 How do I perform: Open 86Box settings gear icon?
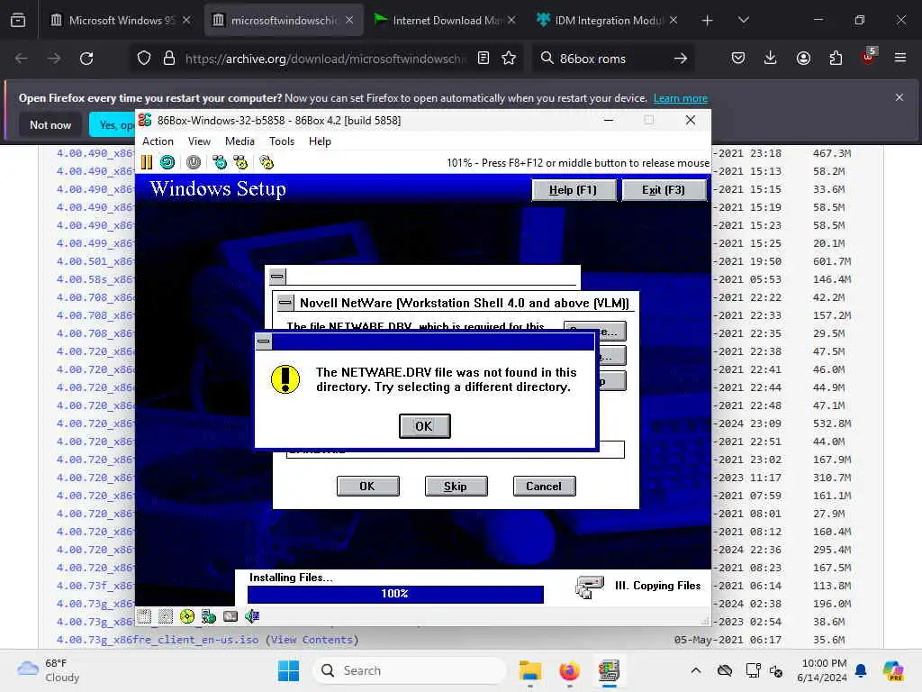click(x=267, y=162)
